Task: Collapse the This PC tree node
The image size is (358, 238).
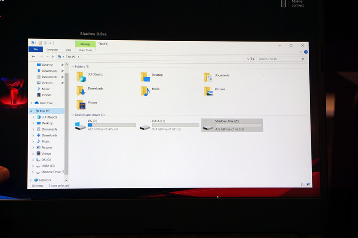Action: click(x=31, y=111)
